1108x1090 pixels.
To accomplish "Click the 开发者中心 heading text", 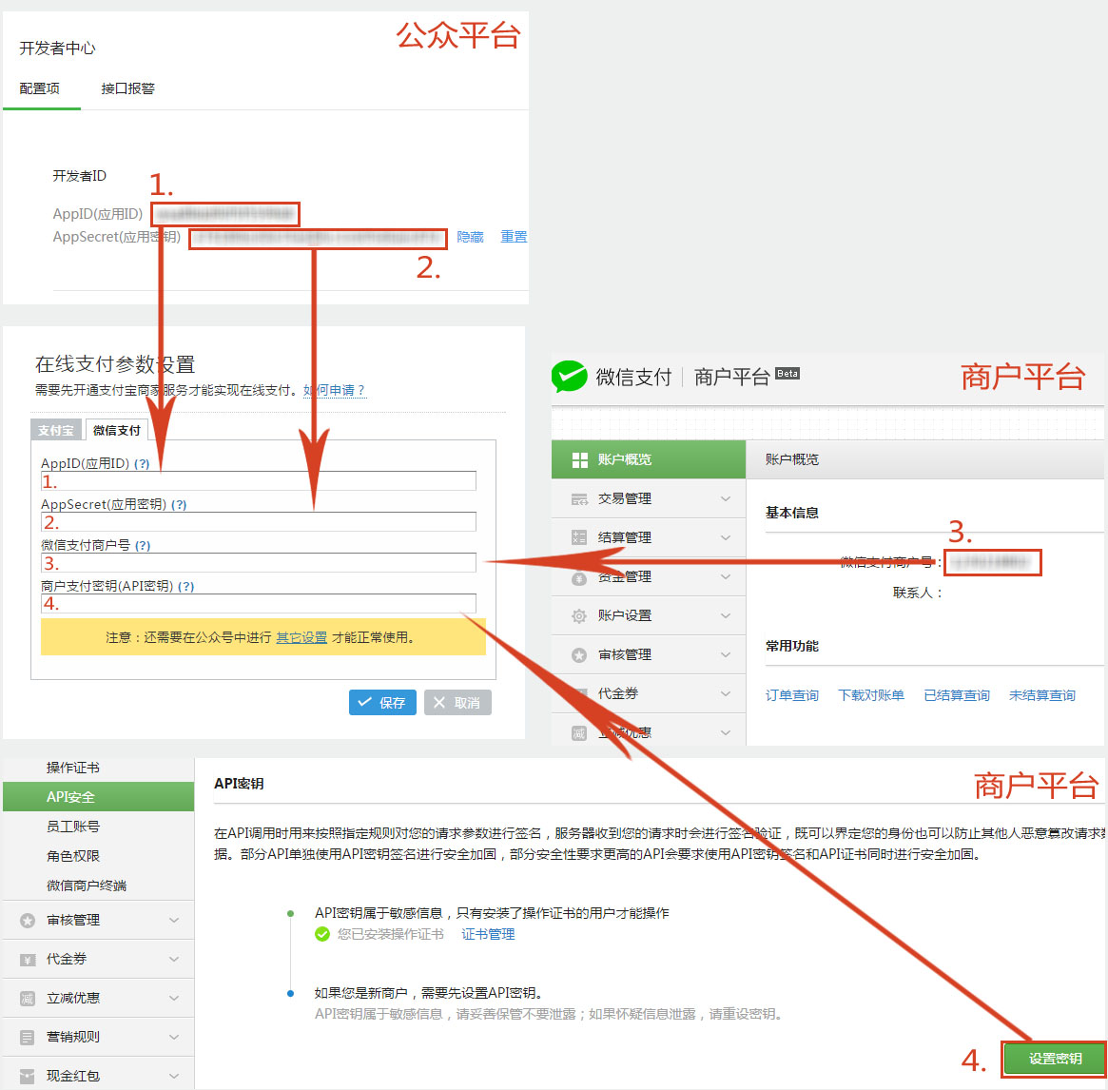I will [57, 49].
